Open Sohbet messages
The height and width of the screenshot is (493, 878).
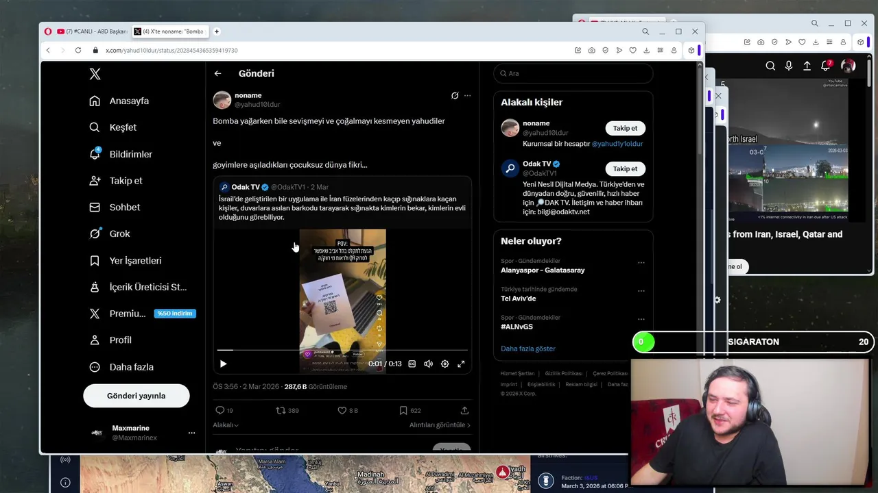click(x=115, y=207)
